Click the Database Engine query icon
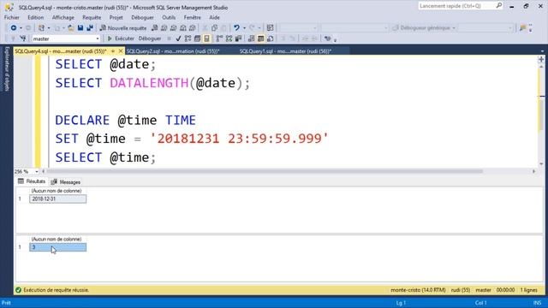This screenshot has width=548, height=308. pyautogui.click(x=154, y=27)
